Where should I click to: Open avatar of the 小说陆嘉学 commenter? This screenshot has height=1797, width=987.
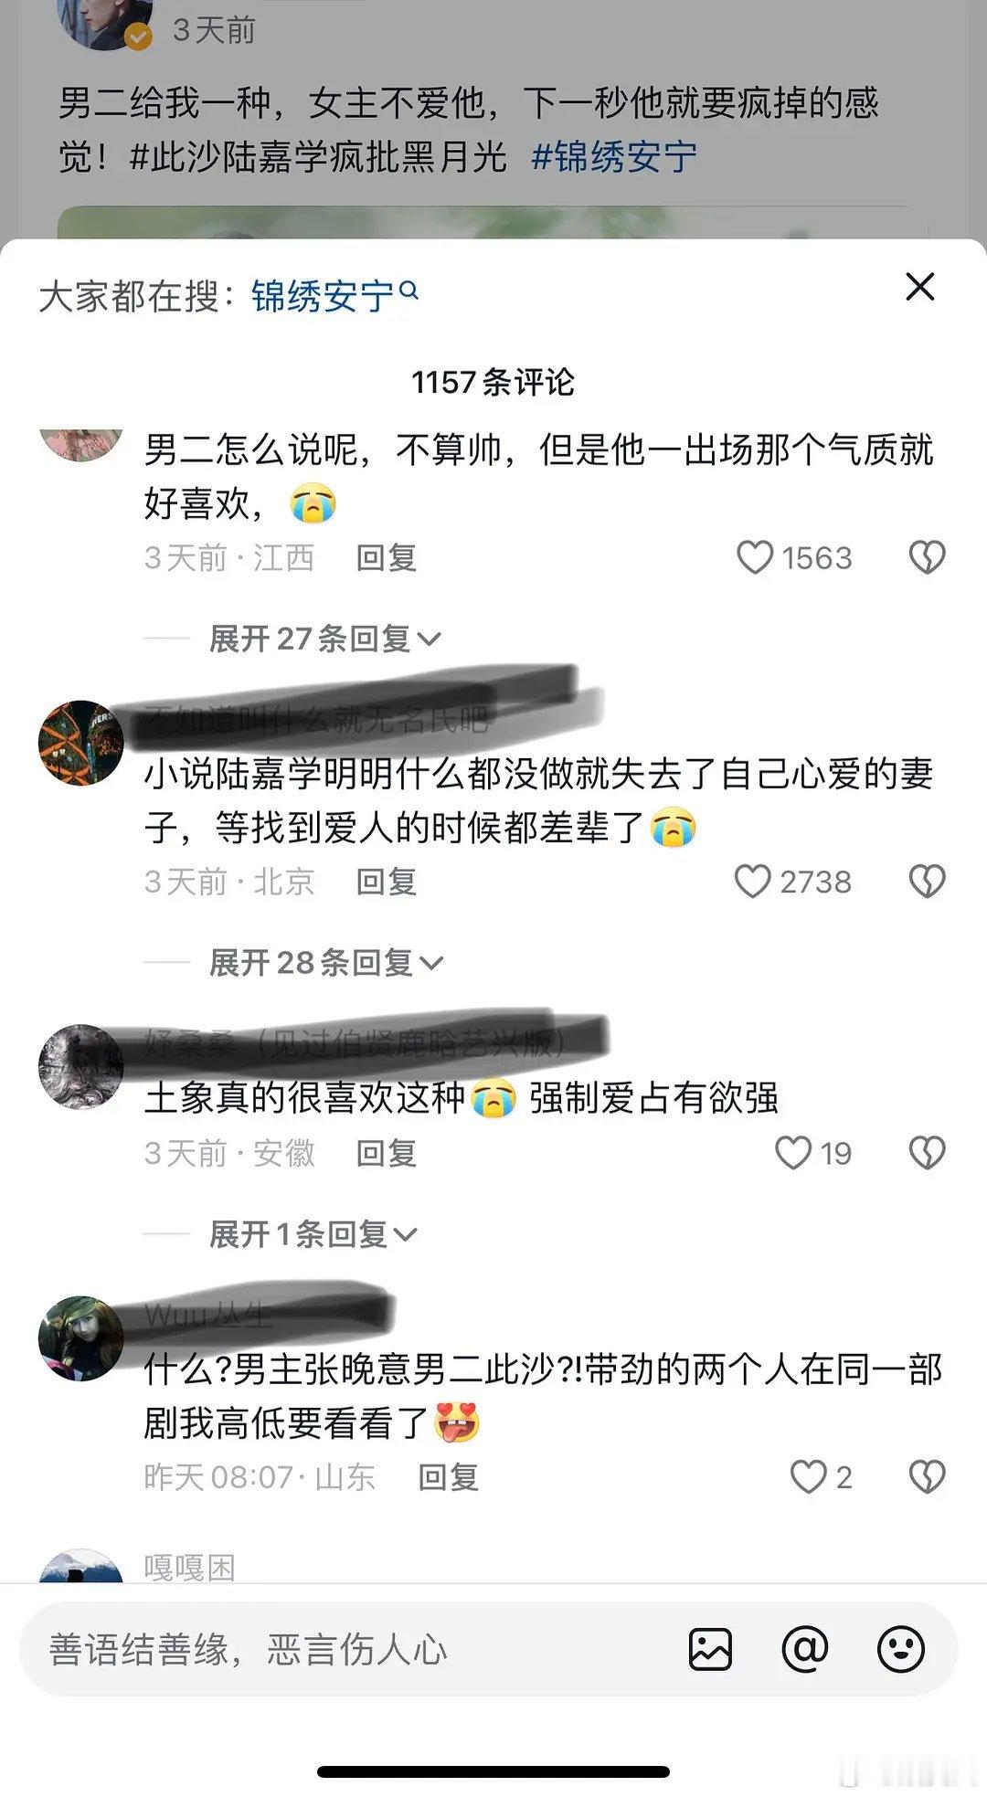pos(80,743)
